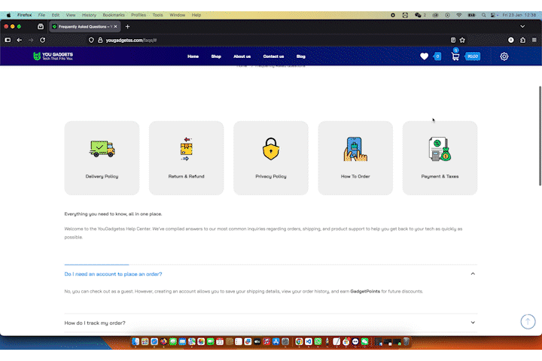The width and height of the screenshot is (542, 361).
Task: Open the How To Order card
Action: pyautogui.click(x=355, y=157)
